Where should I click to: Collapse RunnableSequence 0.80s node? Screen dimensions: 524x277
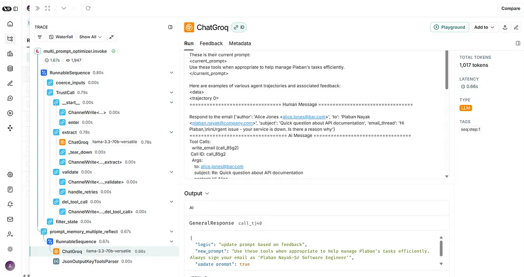point(171,72)
